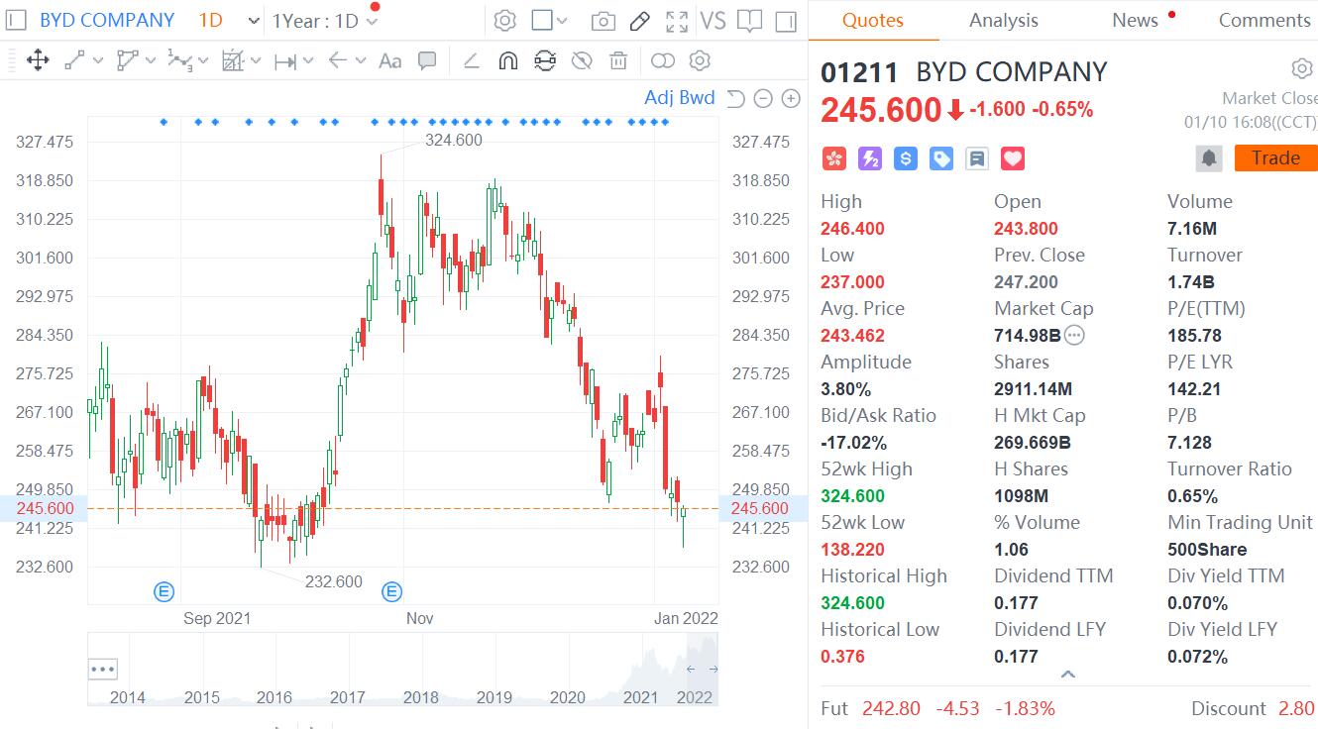Open chart settings gear in top toolbar
Image resolution: width=1318 pixels, height=729 pixels.
coord(504,21)
